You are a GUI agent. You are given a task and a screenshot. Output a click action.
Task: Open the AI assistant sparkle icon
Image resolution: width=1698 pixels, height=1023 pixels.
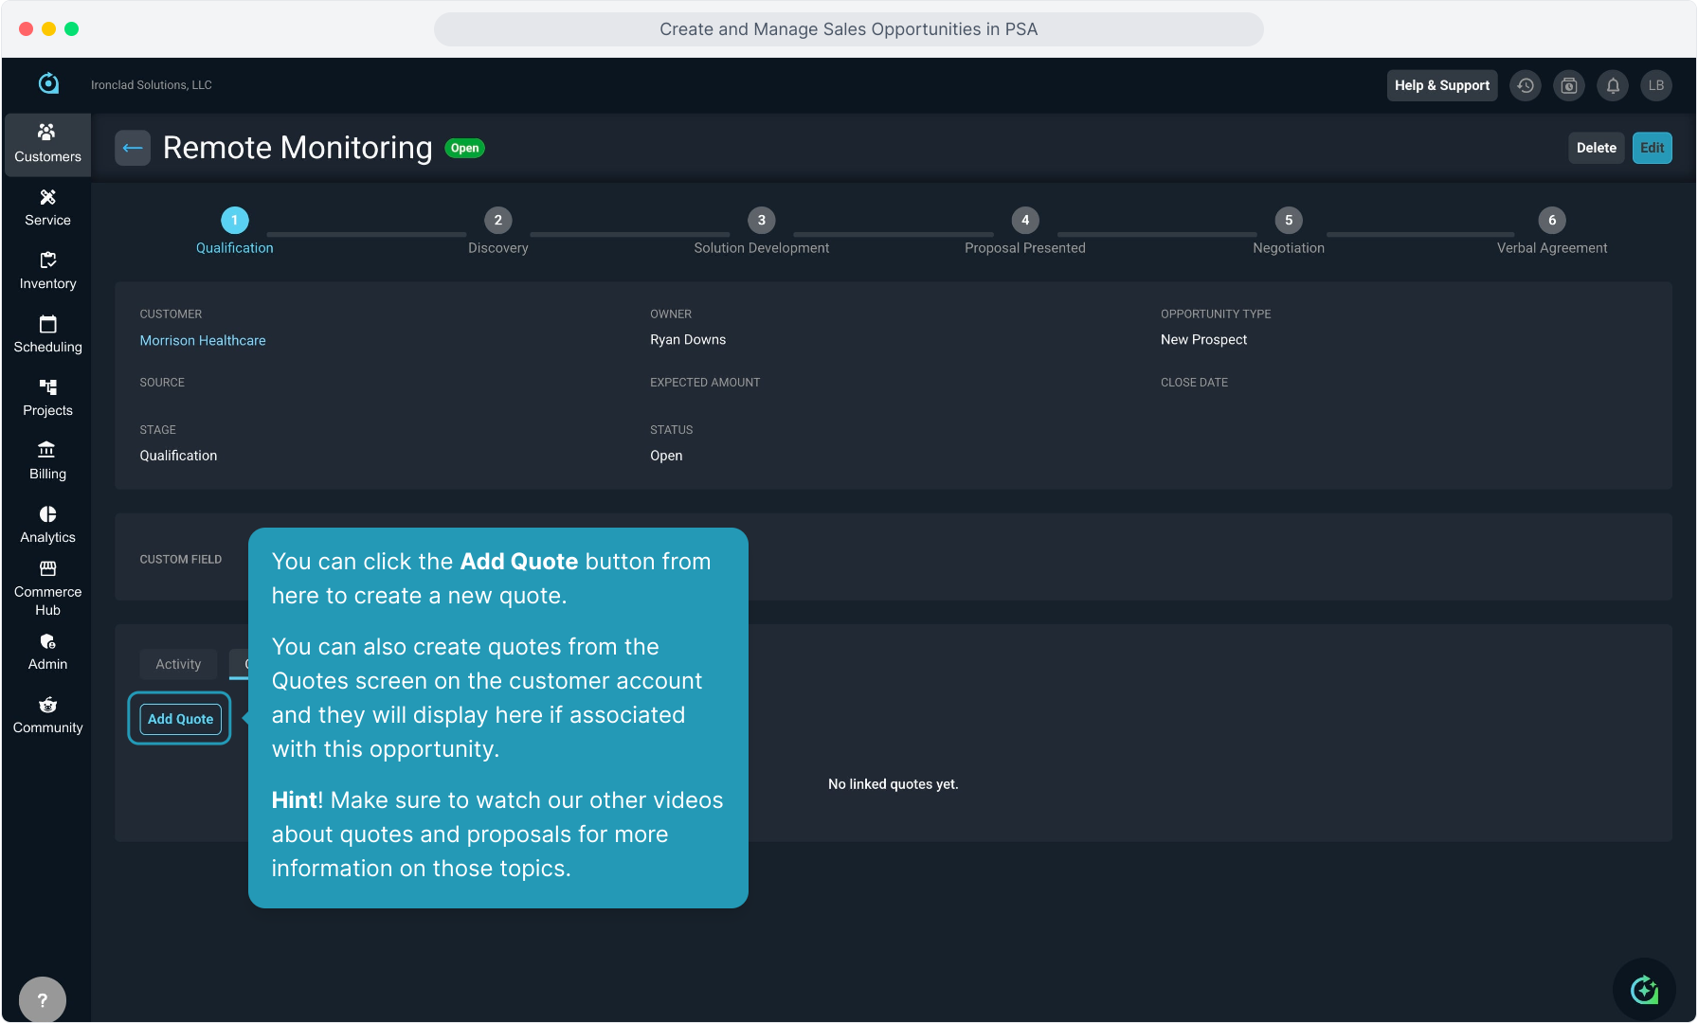pos(1644,990)
